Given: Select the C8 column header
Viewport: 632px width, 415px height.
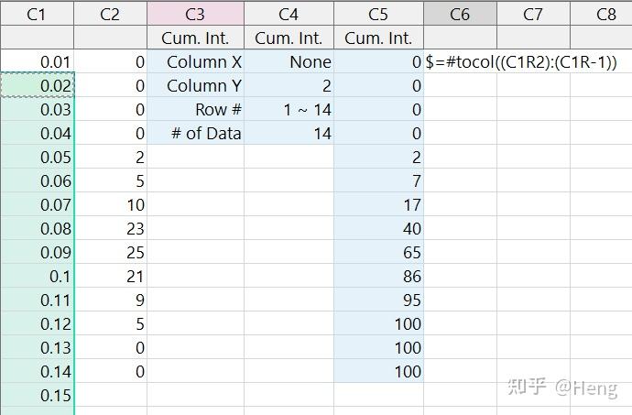Looking at the screenshot, I should tap(605, 14).
